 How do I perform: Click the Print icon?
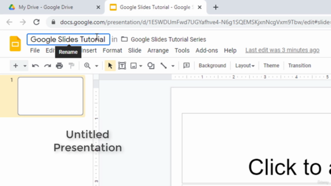point(59,66)
